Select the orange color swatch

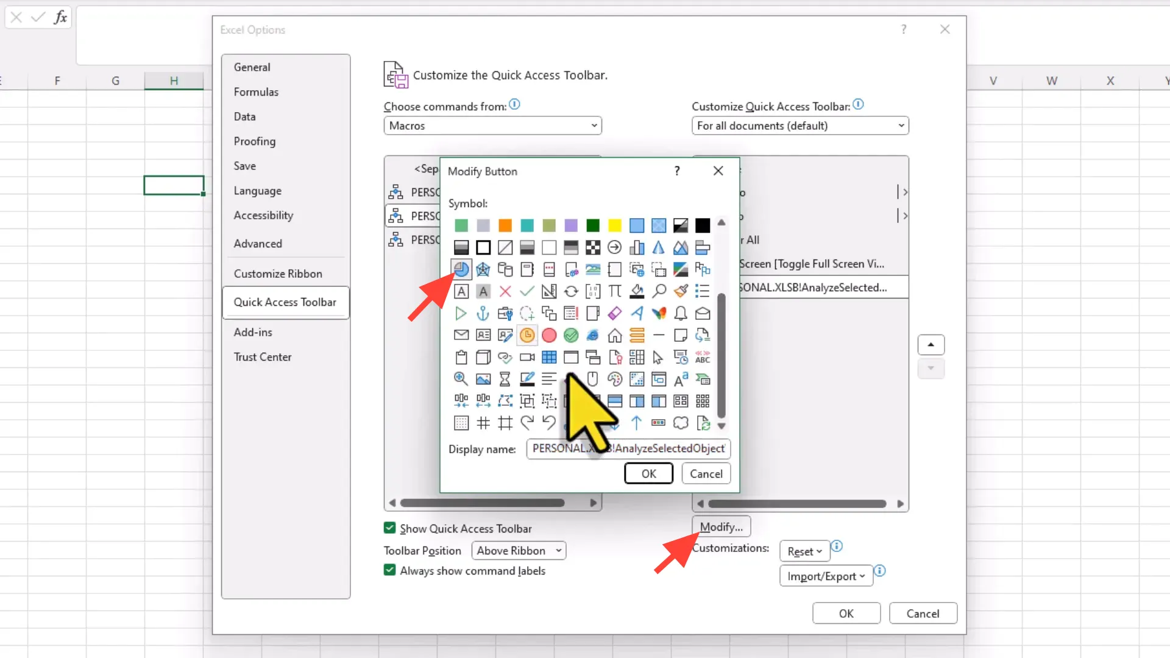(x=505, y=225)
